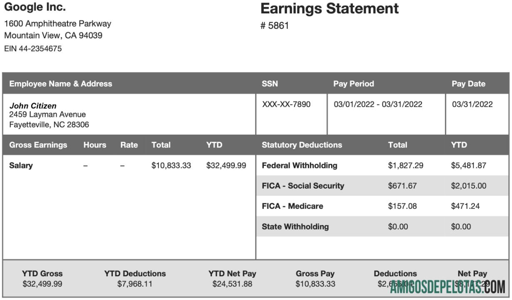Click the Earnings Statement title
Viewport: 512px width, 300px height.
(329, 9)
